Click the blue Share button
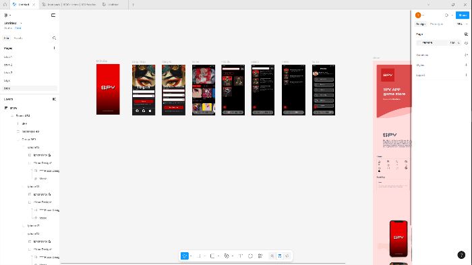This screenshot has width=472, height=265. tap(463, 15)
